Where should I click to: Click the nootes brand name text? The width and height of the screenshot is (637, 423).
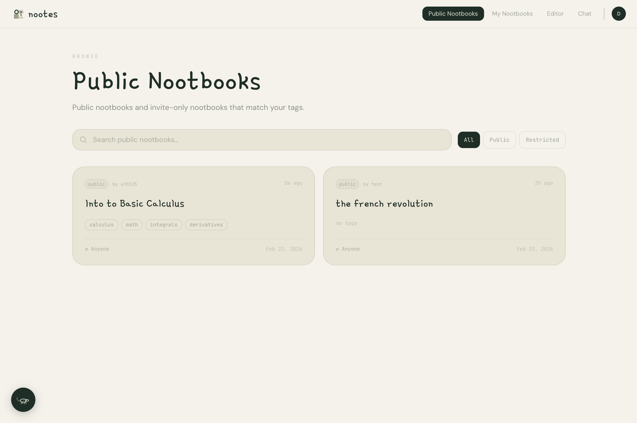coord(43,14)
